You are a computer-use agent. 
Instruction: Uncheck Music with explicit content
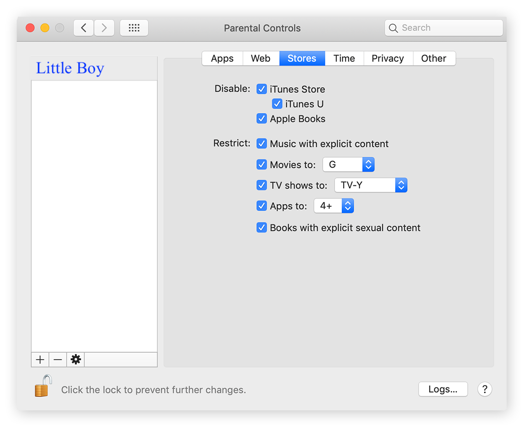pyautogui.click(x=262, y=144)
